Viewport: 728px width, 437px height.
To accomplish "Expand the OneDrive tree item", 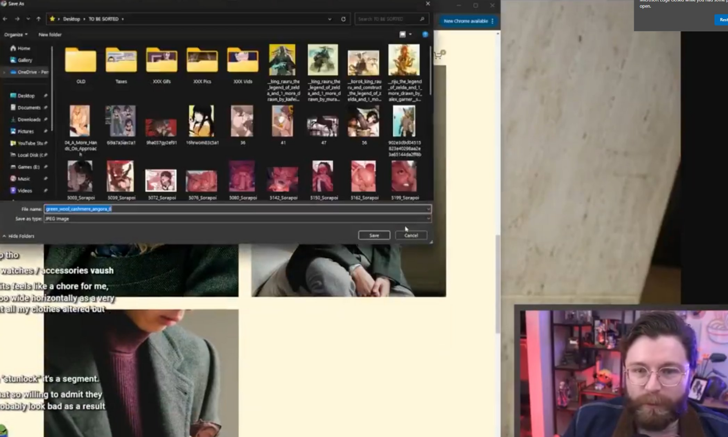I will pos(4,72).
